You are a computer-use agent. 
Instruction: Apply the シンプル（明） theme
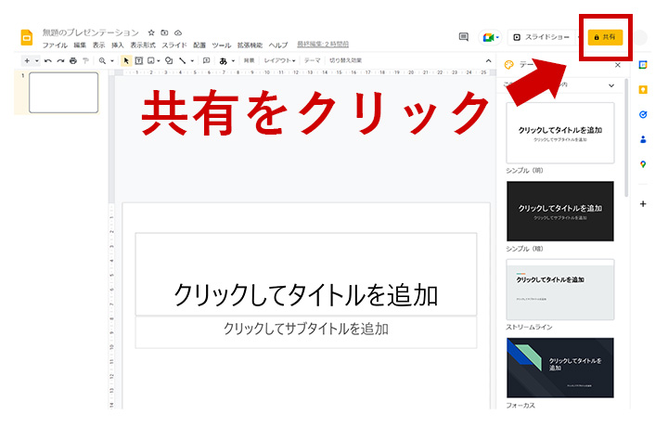pyautogui.click(x=560, y=133)
